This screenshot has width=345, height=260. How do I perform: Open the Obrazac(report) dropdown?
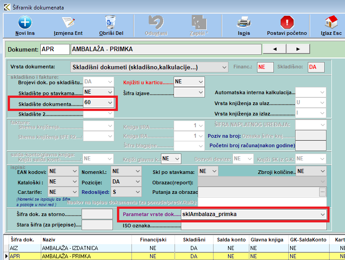pyautogui.click(x=322, y=182)
